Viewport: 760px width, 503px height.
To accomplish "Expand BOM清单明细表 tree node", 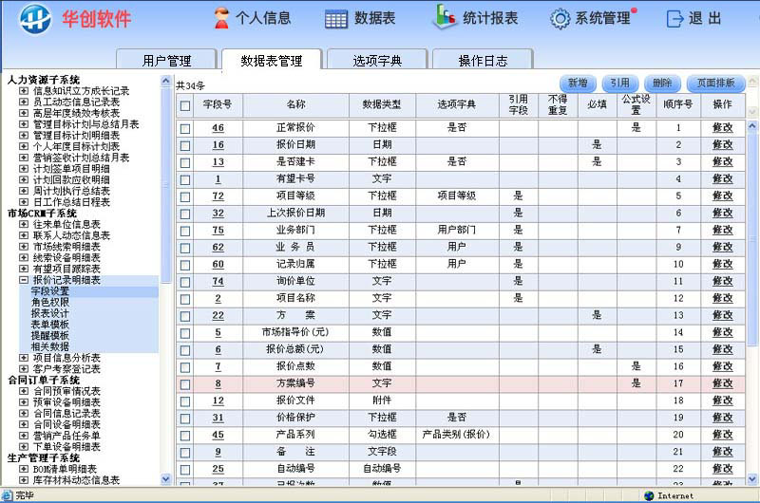I will click(x=23, y=469).
